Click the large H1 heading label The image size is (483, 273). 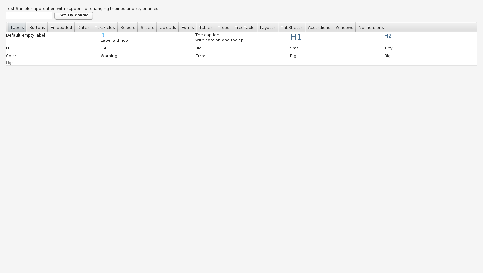coord(296,37)
